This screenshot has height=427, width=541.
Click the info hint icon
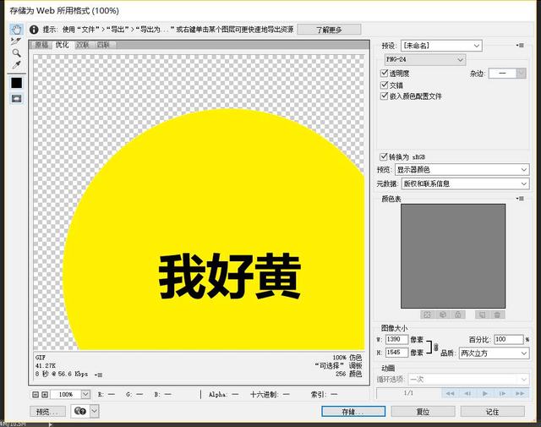(x=34, y=30)
